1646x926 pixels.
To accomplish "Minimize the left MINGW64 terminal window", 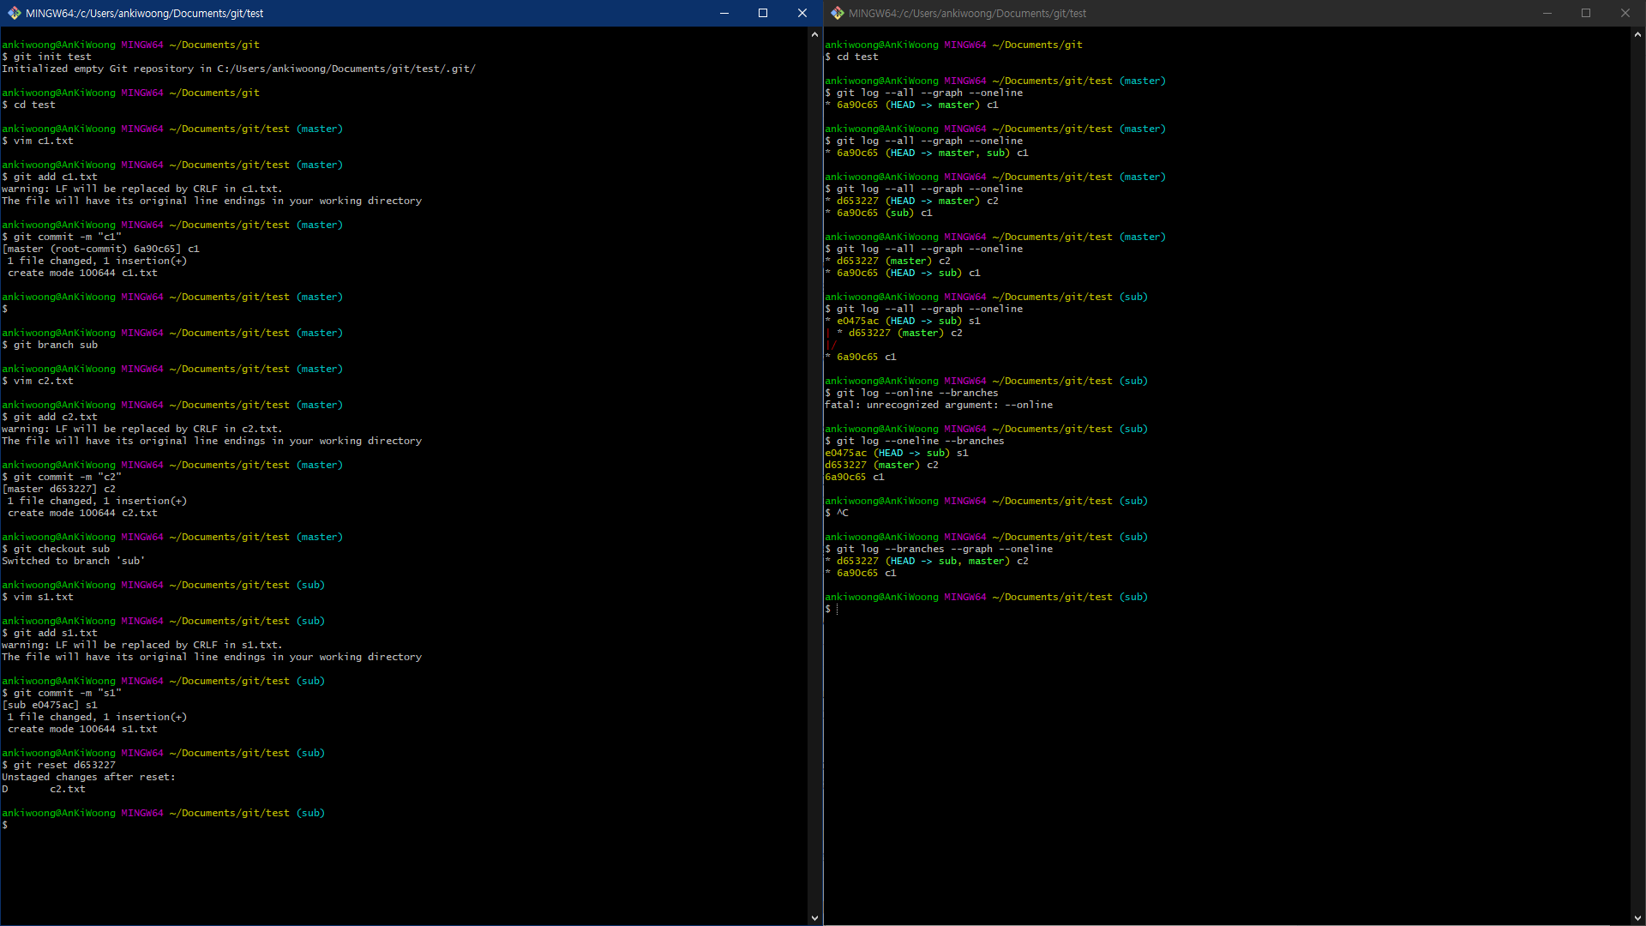I will pos(724,13).
